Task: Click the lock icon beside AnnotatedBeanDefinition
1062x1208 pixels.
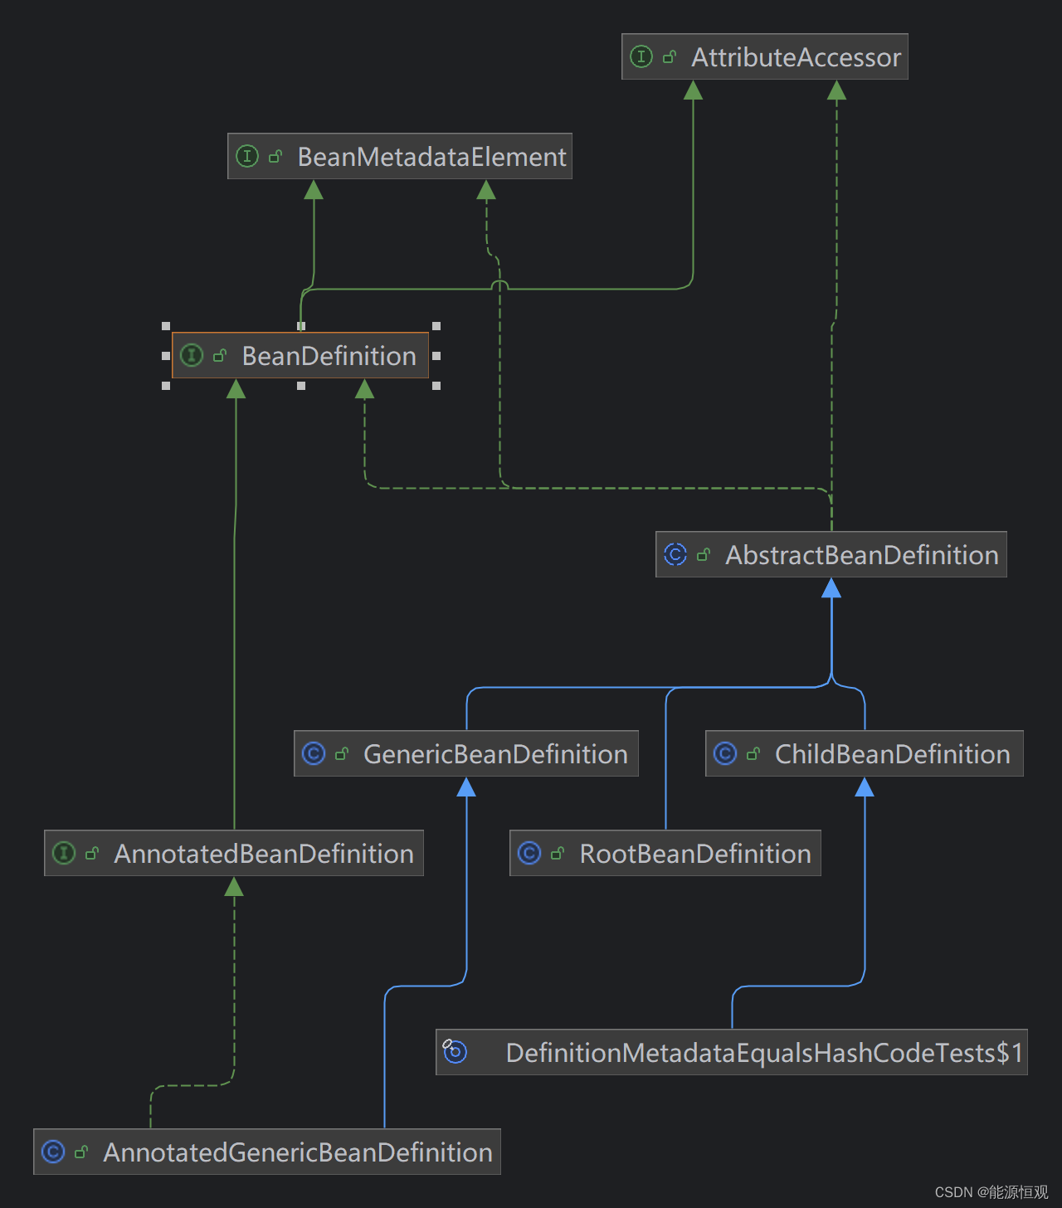Action: [92, 853]
